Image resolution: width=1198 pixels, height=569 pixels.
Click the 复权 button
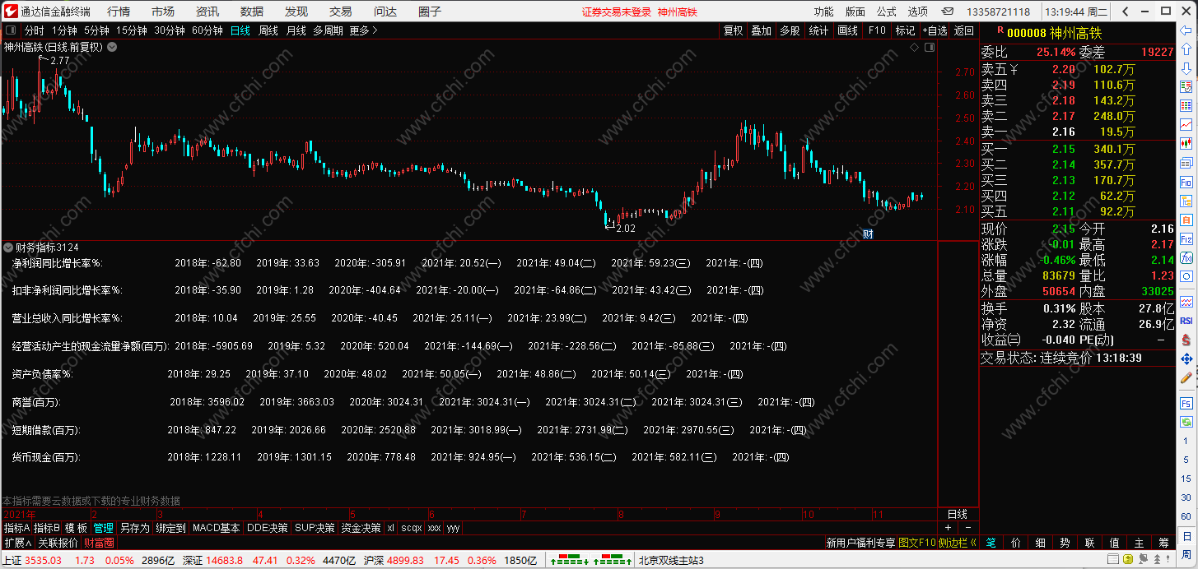[x=733, y=30]
